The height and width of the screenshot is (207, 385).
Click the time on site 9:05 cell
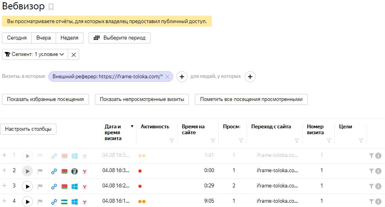(x=209, y=201)
